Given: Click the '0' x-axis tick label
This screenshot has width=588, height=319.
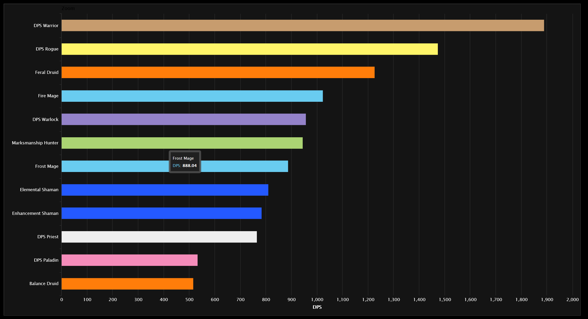Looking at the screenshot, I should (62, 300).
